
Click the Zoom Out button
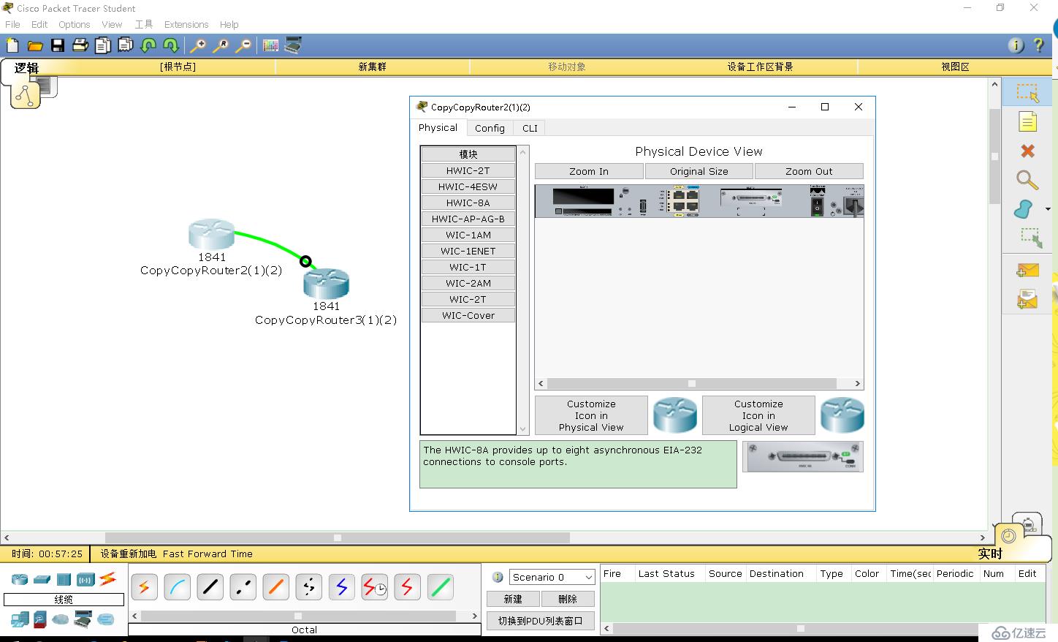click(809, 171)
